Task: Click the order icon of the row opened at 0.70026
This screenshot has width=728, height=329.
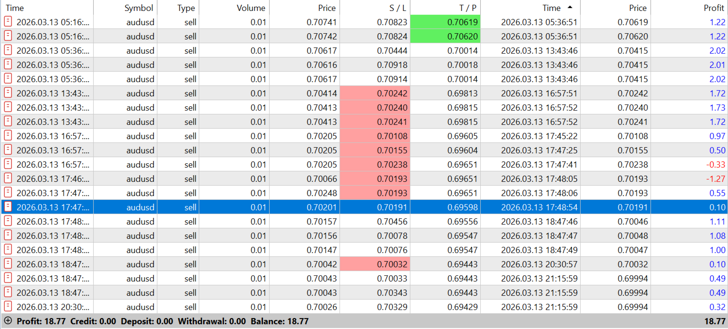Action: coord(8,307)
